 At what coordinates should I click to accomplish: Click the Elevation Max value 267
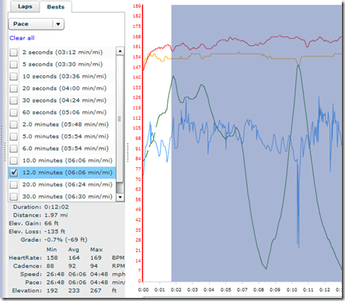pos(96,291)
